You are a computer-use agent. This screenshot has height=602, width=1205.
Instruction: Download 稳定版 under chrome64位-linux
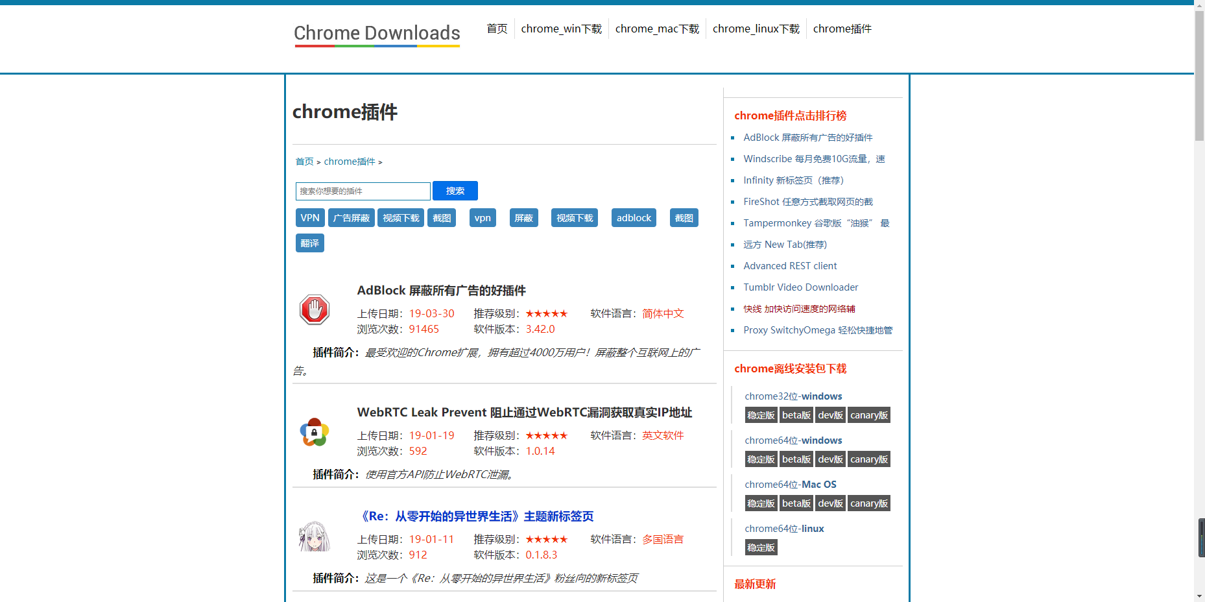pyautogui.click(x=761, y=548)
